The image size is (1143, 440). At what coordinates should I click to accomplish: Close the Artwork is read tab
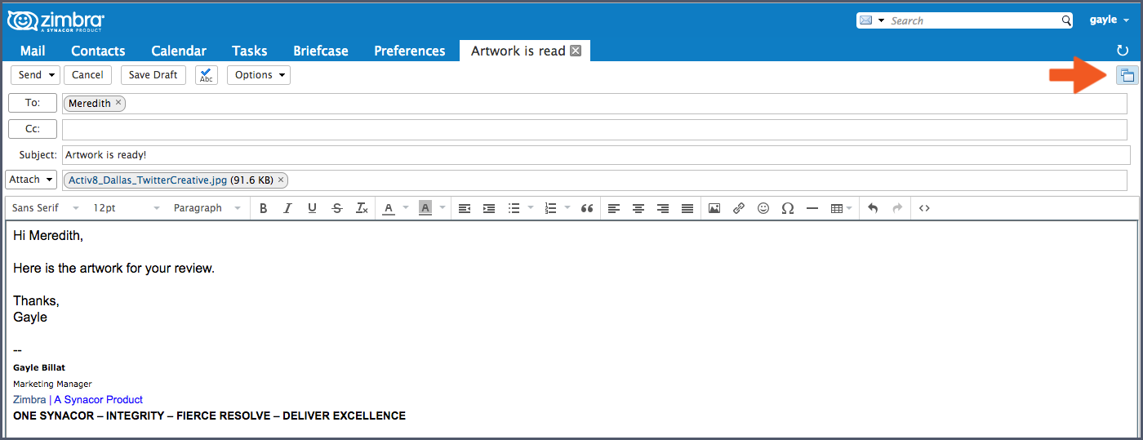(x=576, y=51)
